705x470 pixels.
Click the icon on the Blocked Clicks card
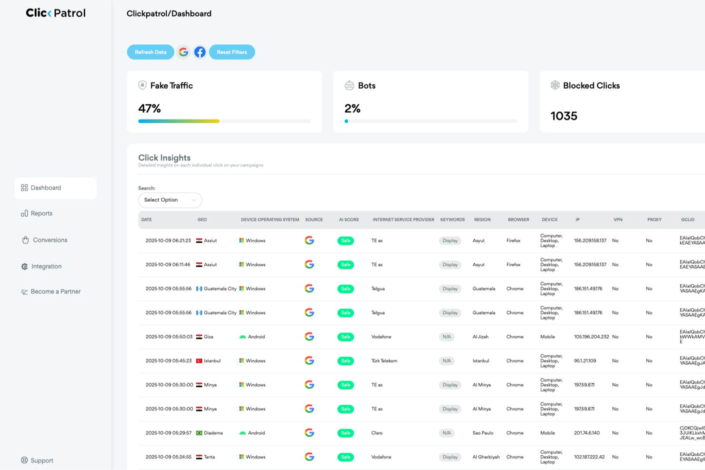[555, 85]
